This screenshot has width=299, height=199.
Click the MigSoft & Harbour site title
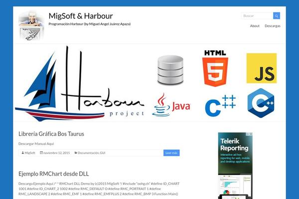pos(81,16)
